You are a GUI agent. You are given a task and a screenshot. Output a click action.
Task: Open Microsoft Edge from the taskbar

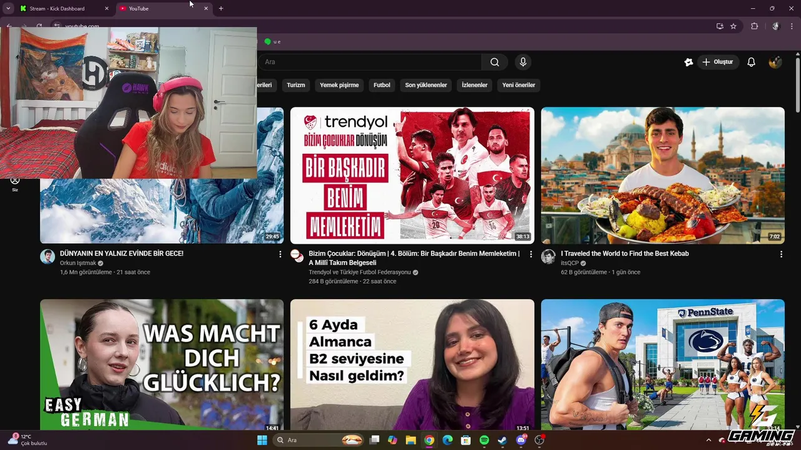(x=447, y=440)
